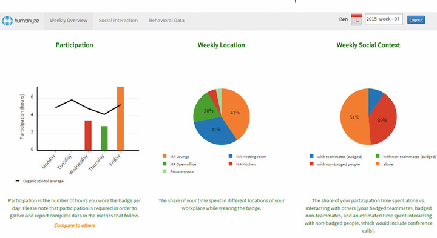
Task: Click the Organizational average legend line marker
Action: click(18, 181)
